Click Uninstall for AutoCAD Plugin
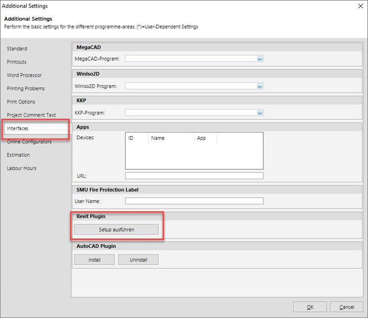The height and width of the screenshot is (318, 368). click(x=138, y=260)
